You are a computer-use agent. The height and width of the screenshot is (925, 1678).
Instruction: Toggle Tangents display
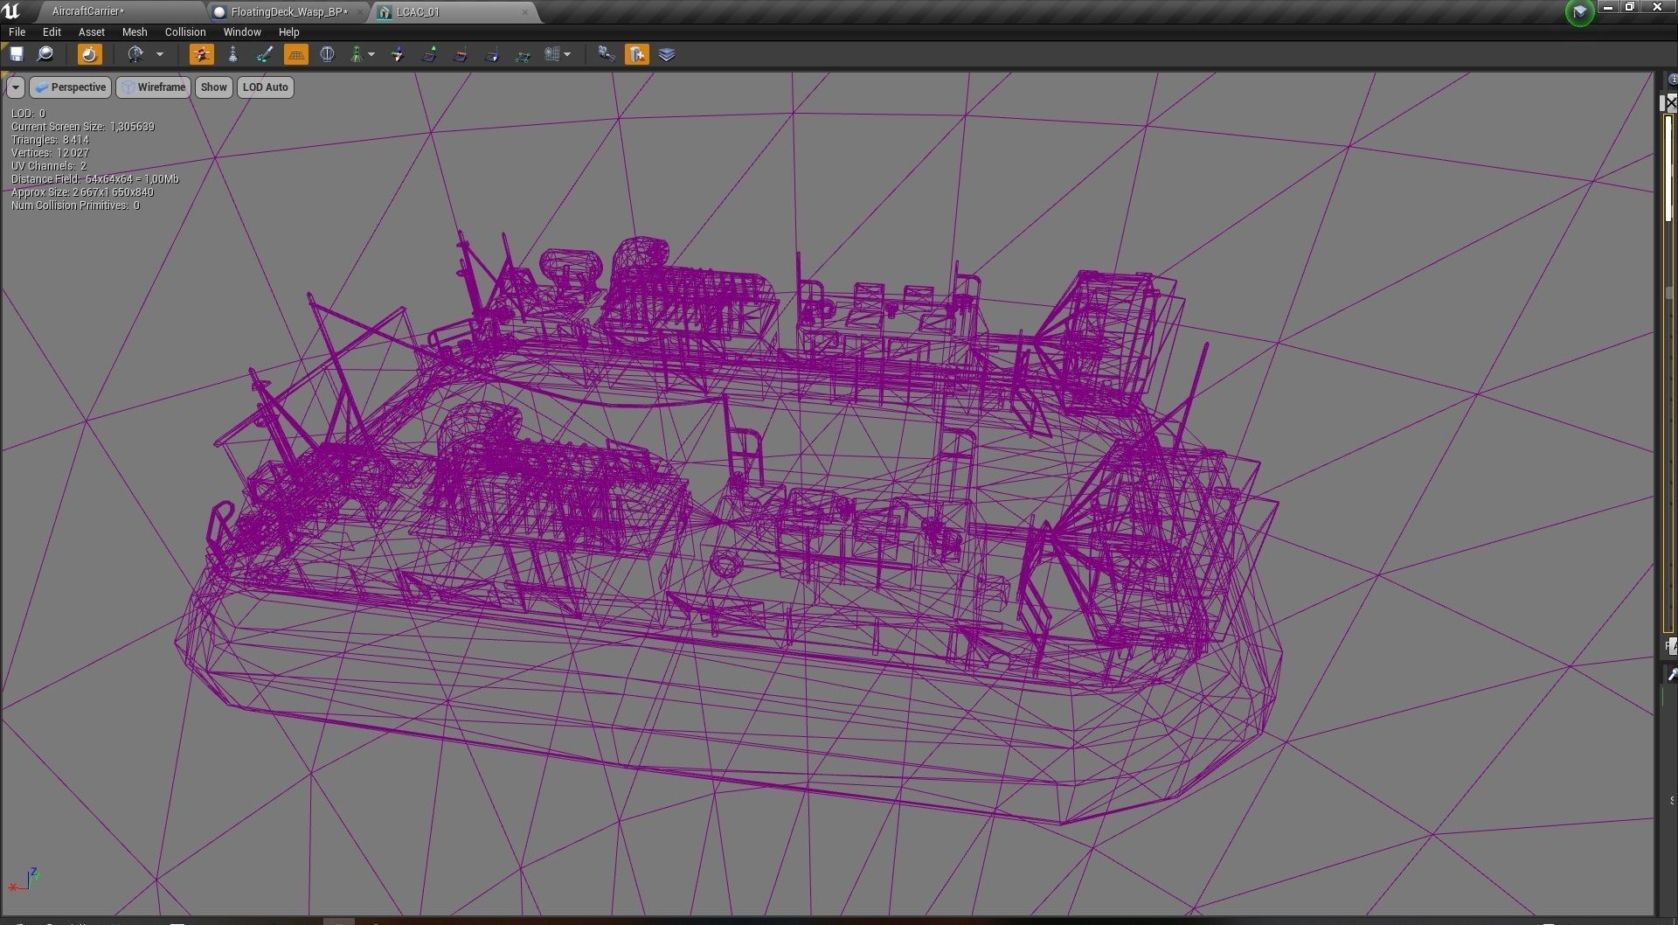pyautogui.click(x=461, y=54)
